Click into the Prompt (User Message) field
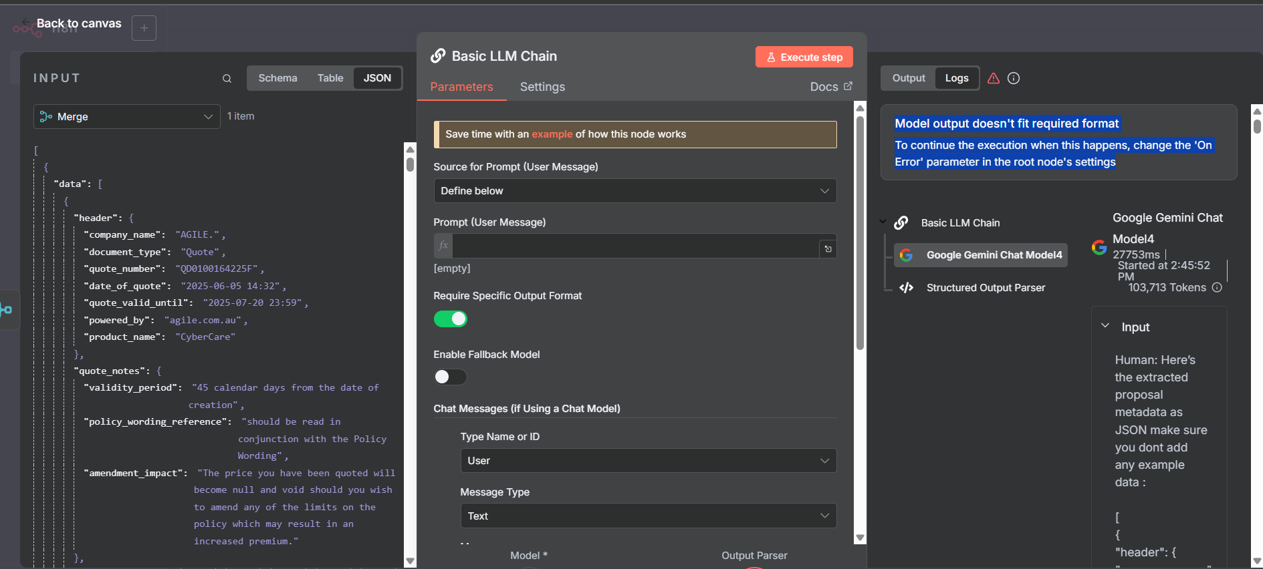Viewport: 1263px width, 569px height. [x=635, y=246]
